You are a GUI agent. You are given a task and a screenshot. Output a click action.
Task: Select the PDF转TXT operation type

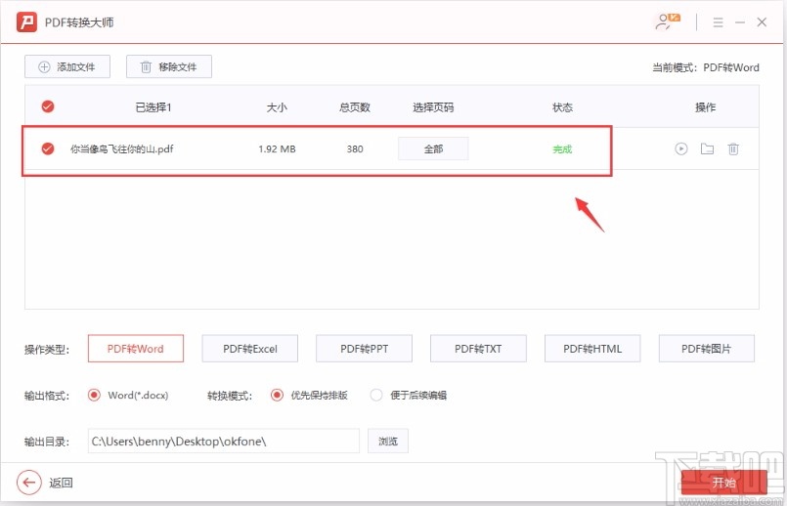(478, 349)
